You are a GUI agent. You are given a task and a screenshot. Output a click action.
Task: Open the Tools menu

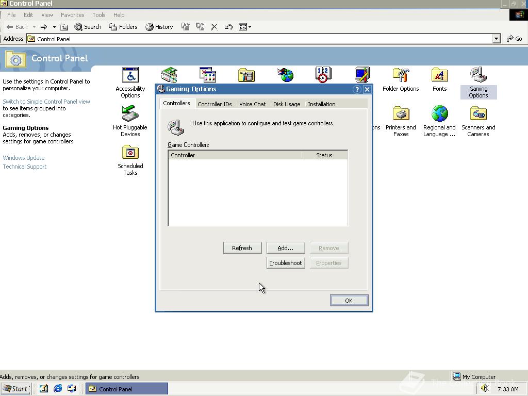click(x=99, y=15)
